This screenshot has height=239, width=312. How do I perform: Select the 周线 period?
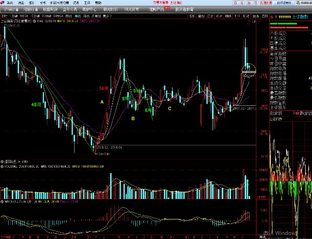78,16
